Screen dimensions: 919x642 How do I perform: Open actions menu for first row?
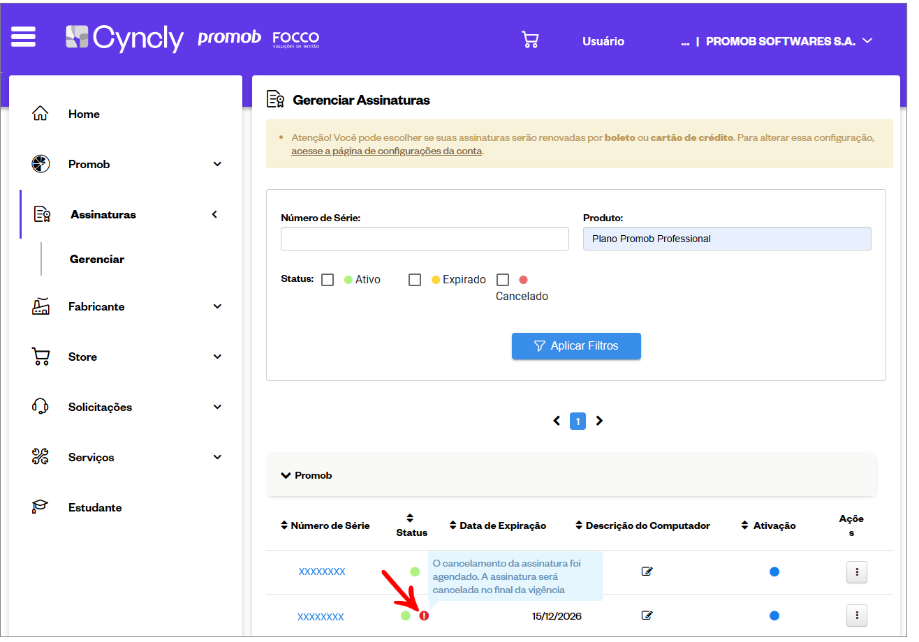tap(856, 572)
